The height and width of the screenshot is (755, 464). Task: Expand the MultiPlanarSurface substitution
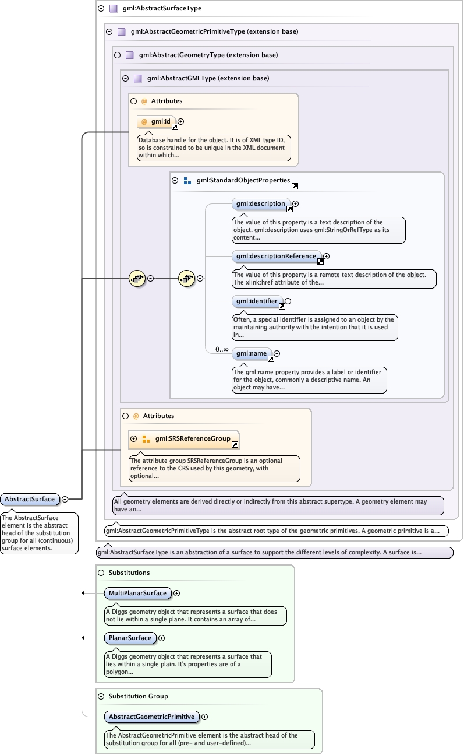(x=177, y=593)
